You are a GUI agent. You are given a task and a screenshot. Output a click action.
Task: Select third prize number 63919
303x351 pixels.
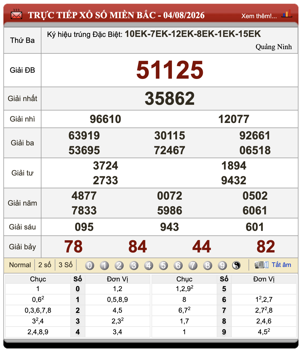click(84, 135)
